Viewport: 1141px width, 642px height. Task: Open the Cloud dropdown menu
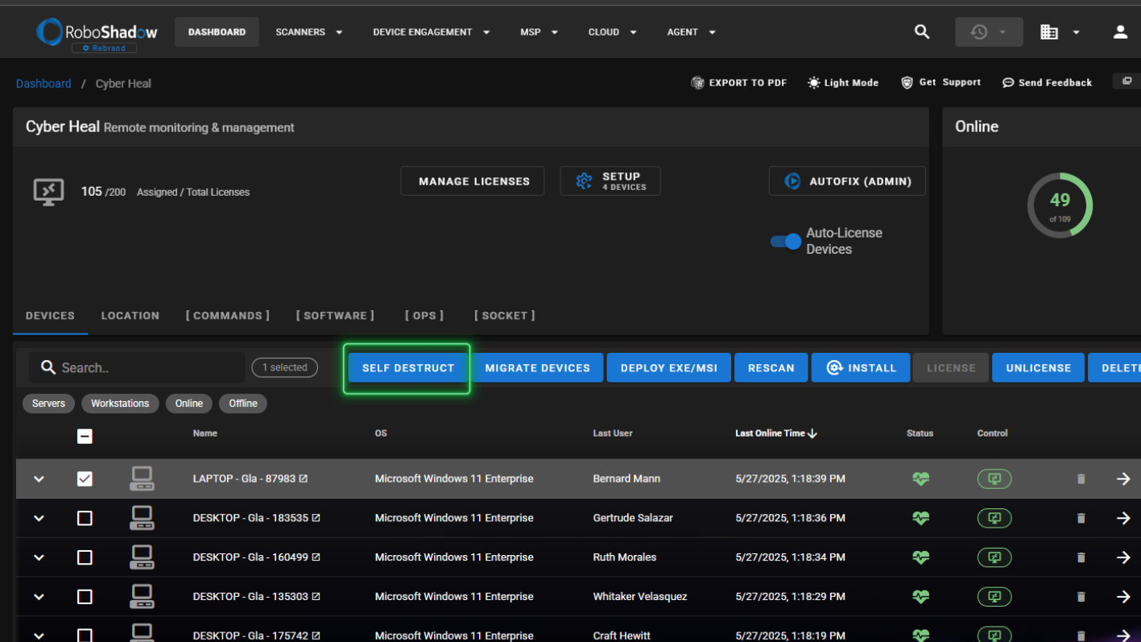[x=613, y=32]
